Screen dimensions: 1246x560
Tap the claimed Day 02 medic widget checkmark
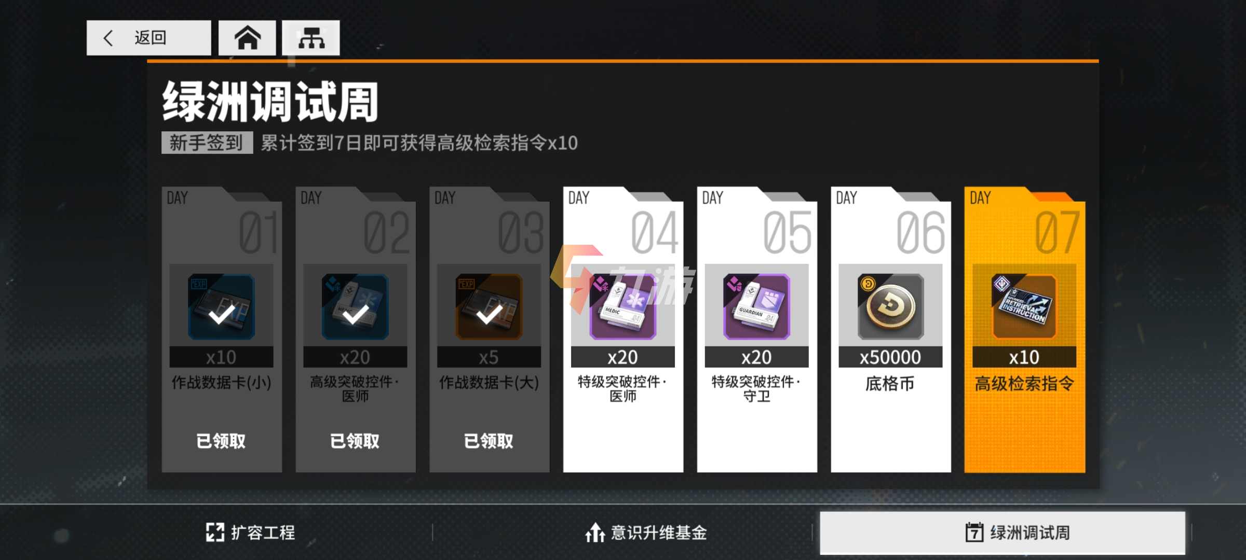pos(356,314)
